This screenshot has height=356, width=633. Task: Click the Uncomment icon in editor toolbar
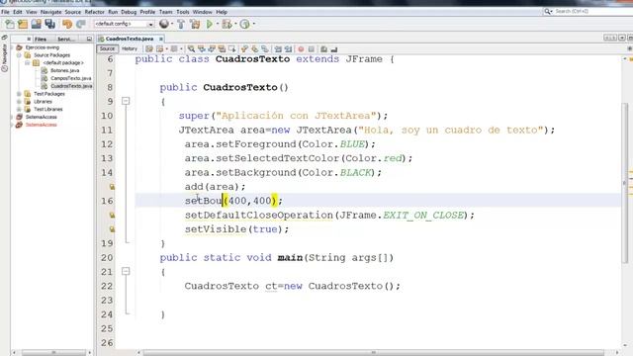334,49
